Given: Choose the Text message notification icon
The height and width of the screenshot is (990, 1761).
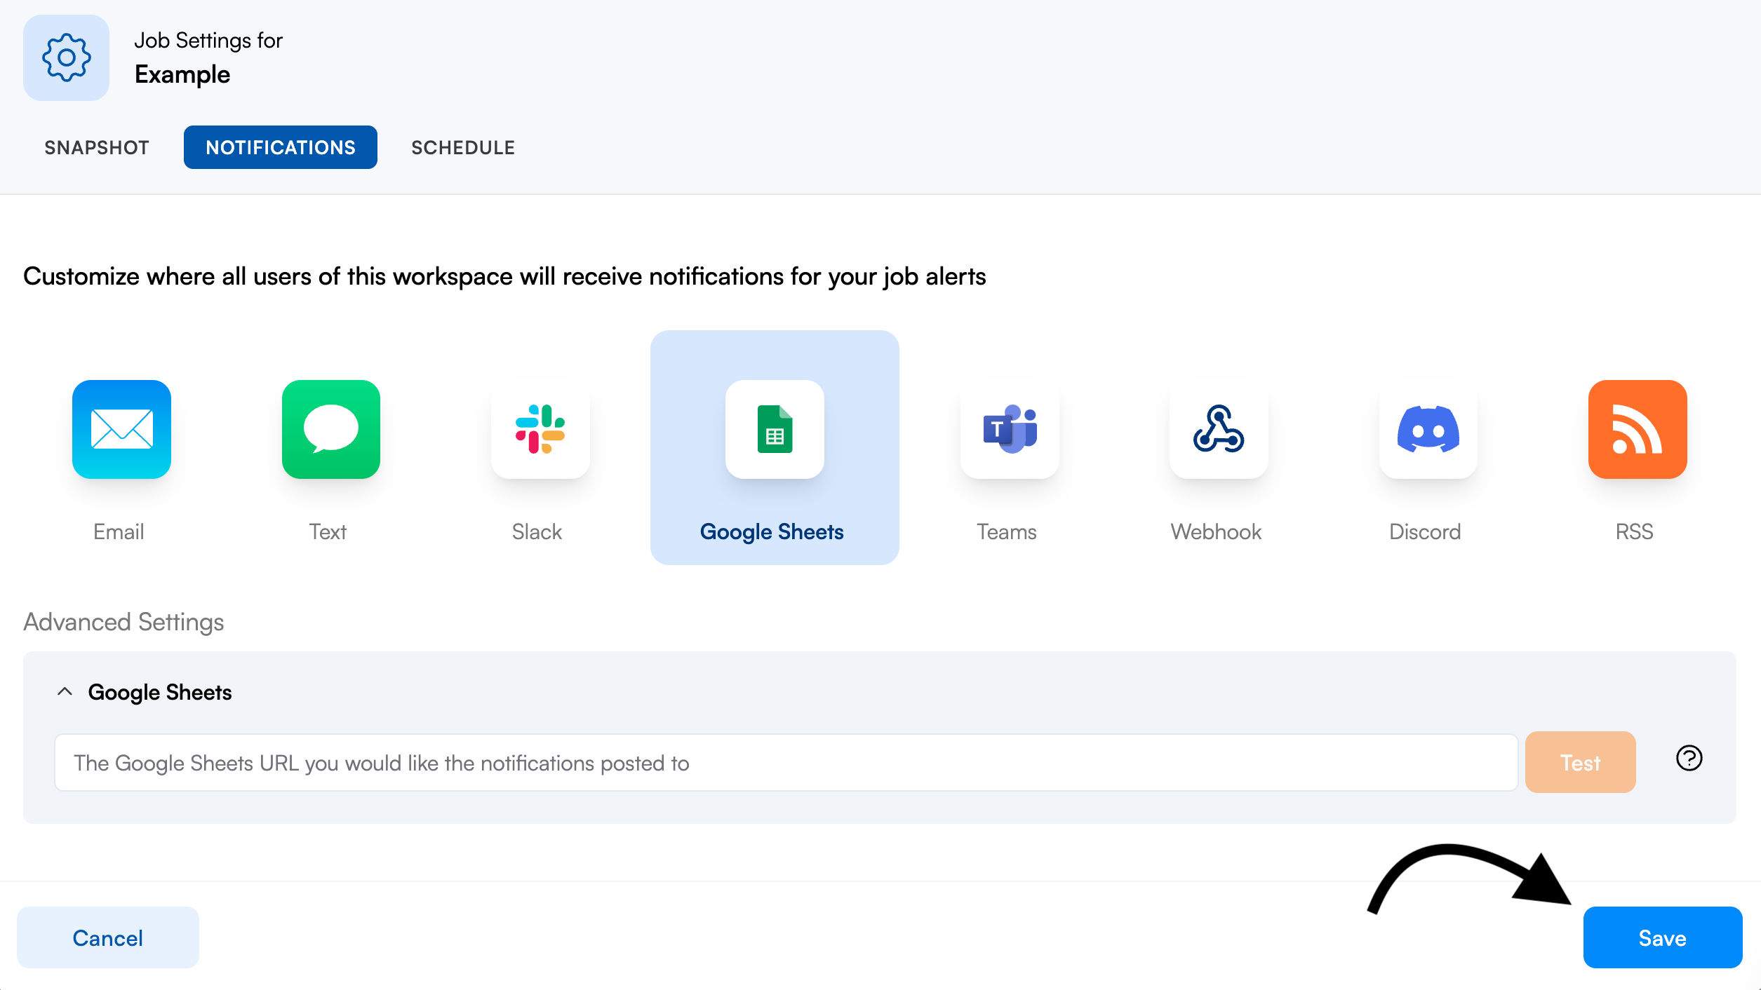Looking at the screenshot, I should pyautogui.click(x=331, y=429).
